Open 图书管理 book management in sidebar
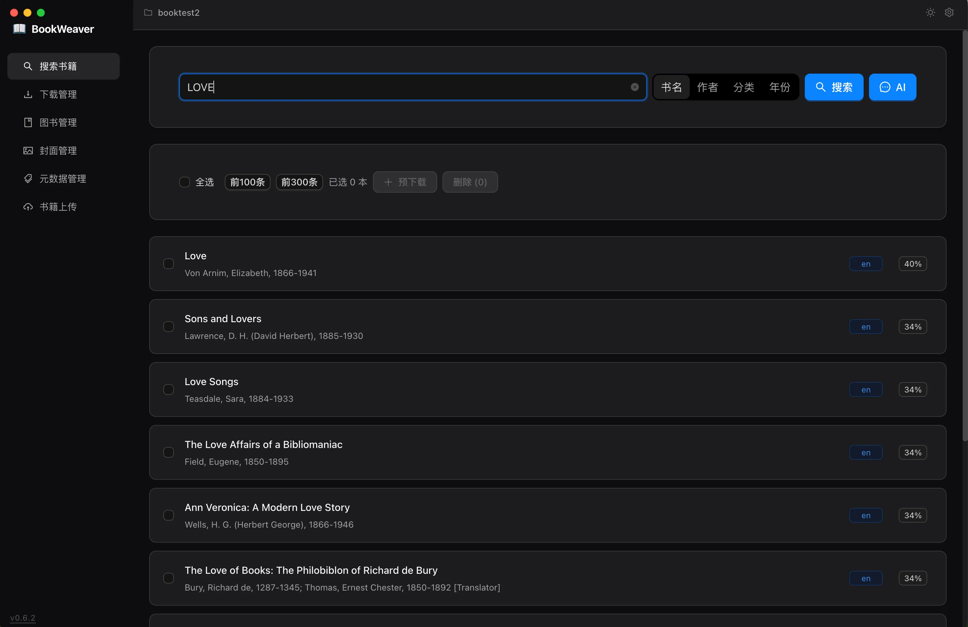968x627 pixels. click(58, 122)
